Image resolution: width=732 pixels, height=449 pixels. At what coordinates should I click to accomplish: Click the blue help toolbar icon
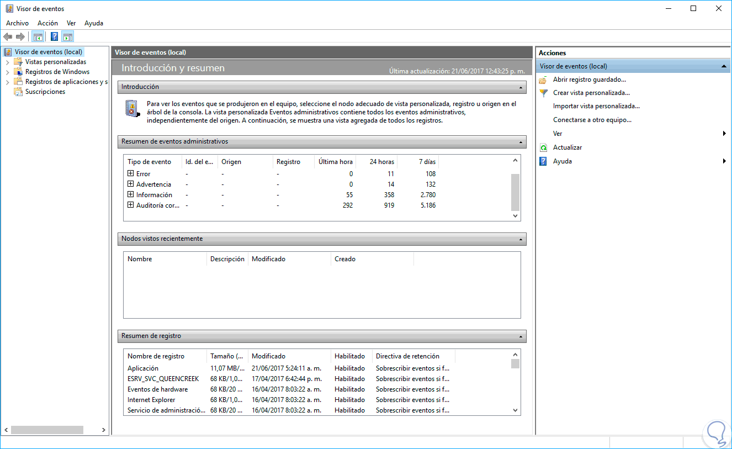[x=54, y=37]
